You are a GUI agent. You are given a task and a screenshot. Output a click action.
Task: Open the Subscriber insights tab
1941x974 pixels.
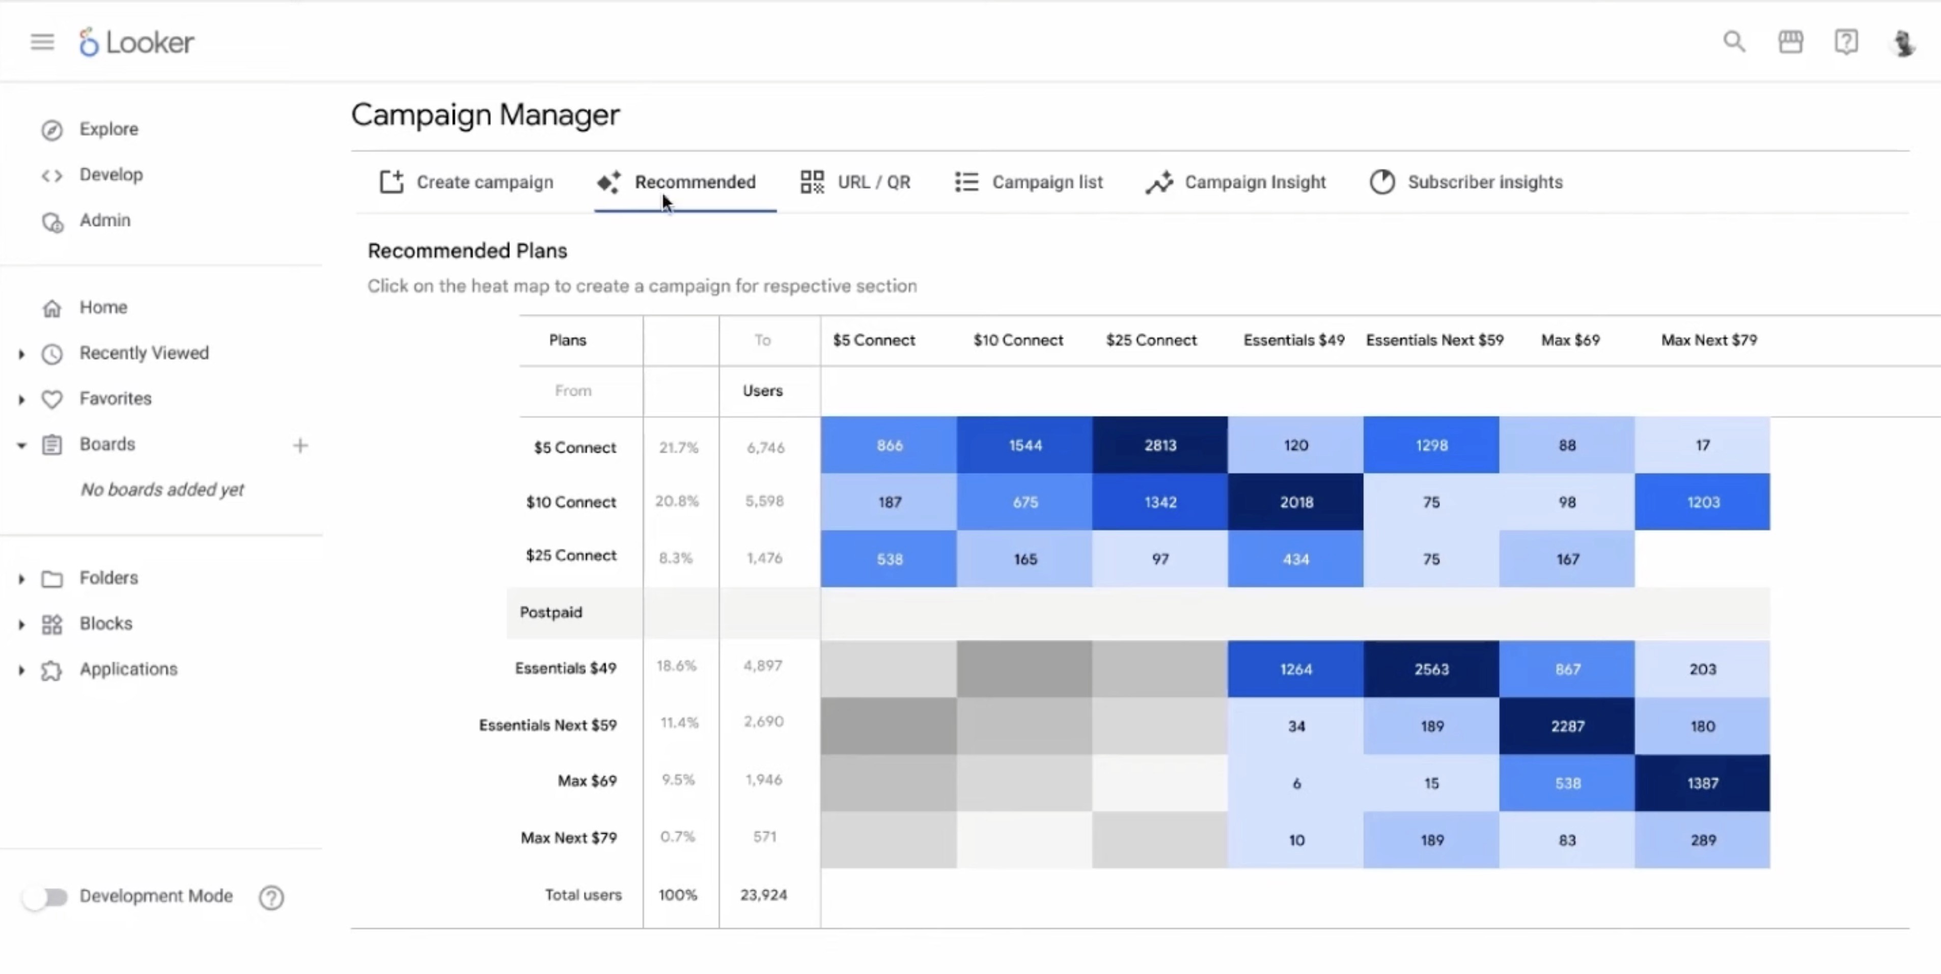[x=1466, y=182]
